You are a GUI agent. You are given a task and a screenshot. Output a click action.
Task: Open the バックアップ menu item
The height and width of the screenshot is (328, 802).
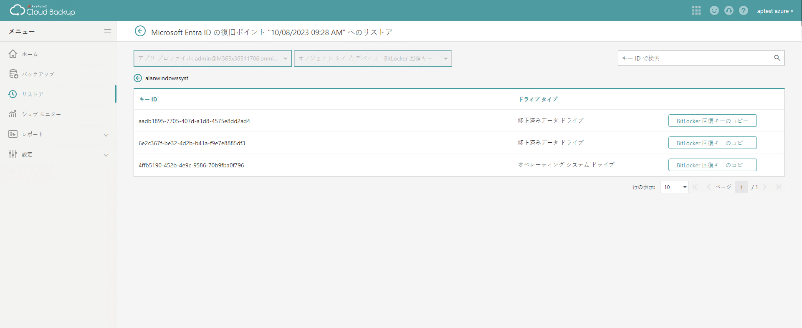pyautogui.click(x=38, y=74)
